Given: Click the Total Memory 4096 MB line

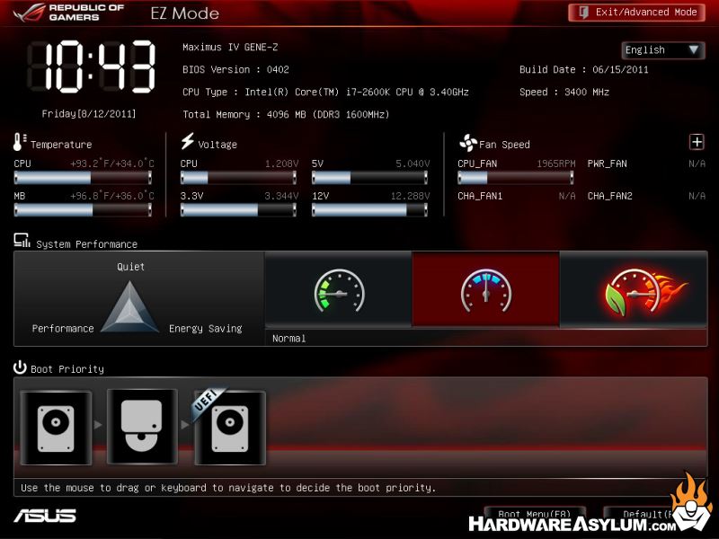Looking at the screenshot, I should [x=286, y=115].
